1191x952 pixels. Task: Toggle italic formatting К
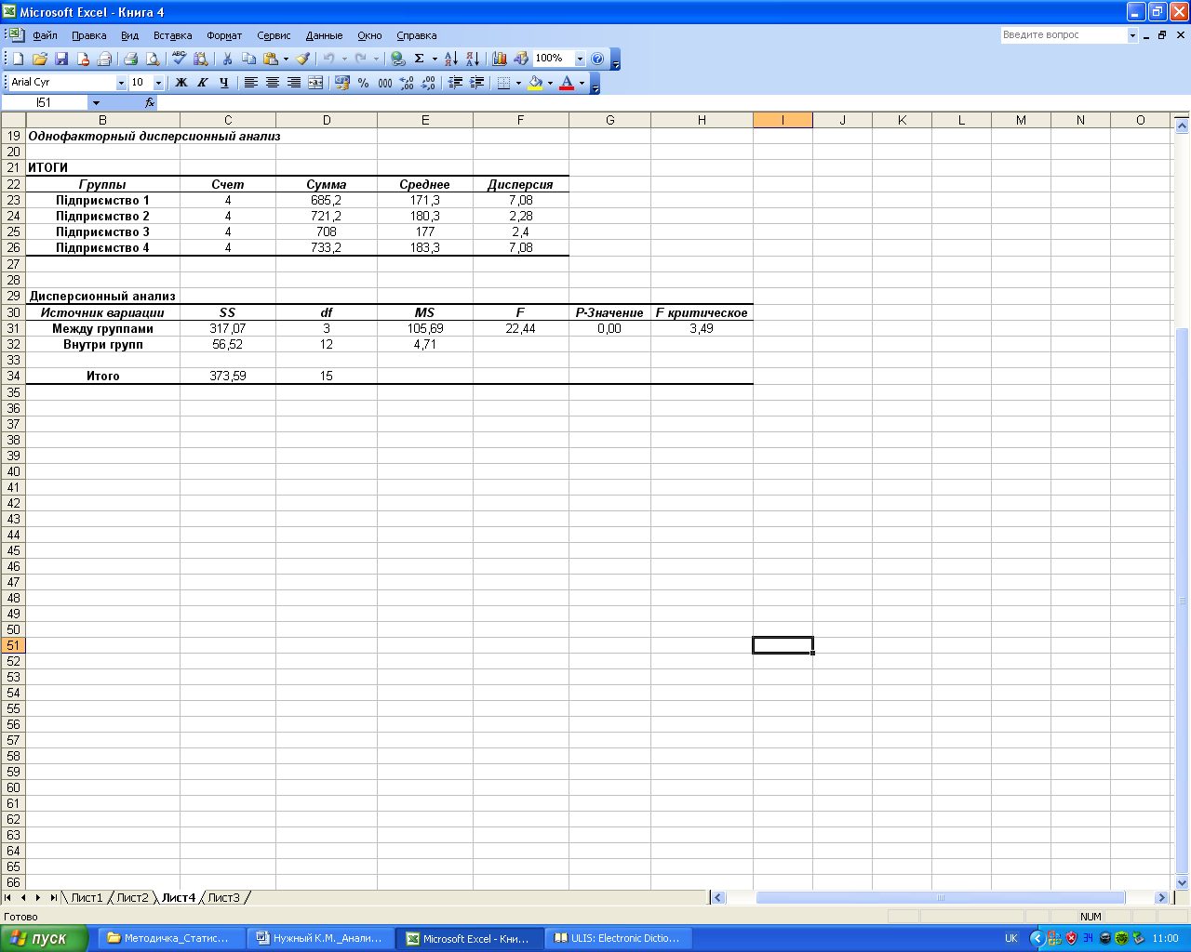[203, 83]
